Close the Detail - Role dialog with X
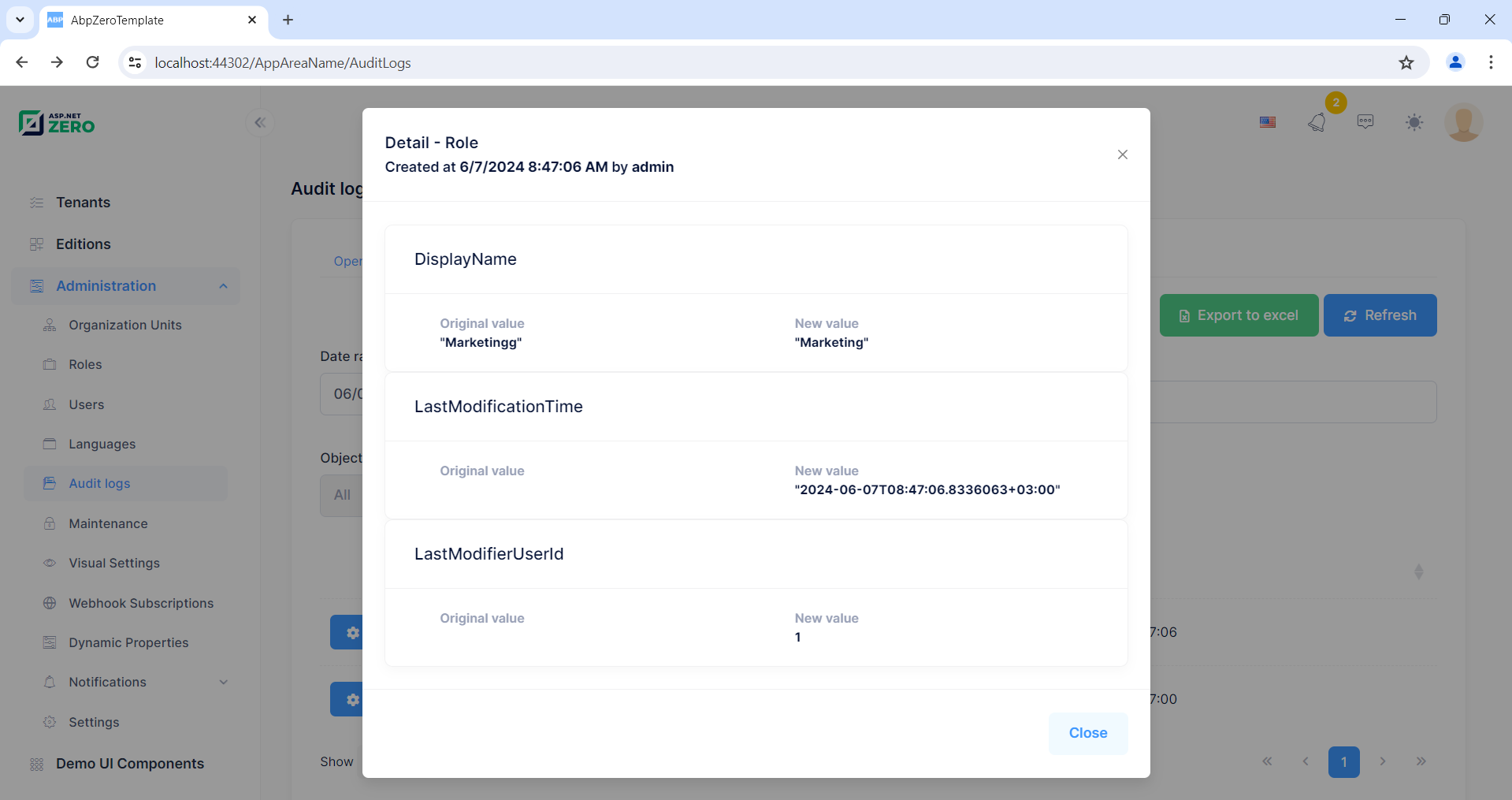 [1123, 154]
